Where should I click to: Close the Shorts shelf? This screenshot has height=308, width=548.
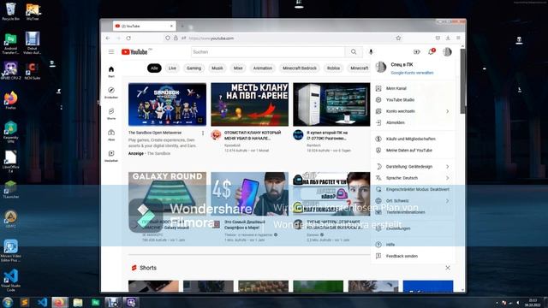click(x=448, y=268)
